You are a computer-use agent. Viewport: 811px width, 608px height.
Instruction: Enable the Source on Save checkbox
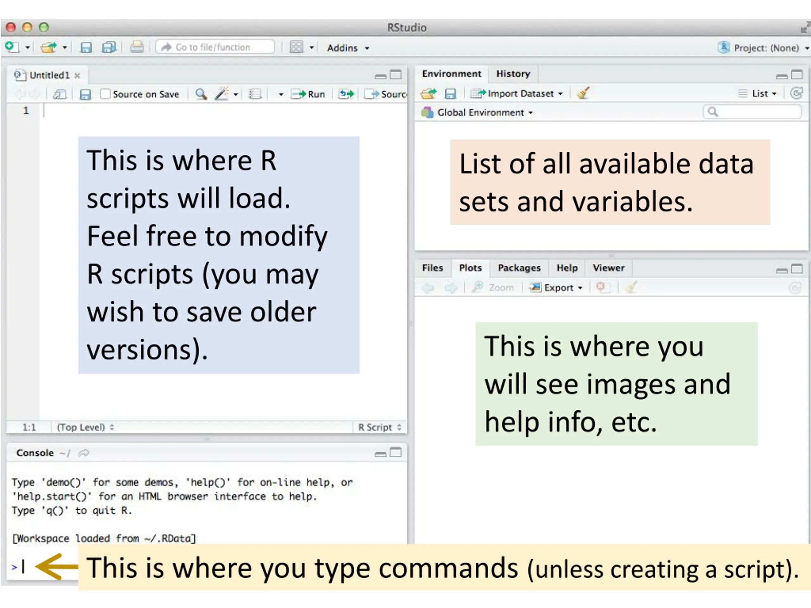(105, 94)
